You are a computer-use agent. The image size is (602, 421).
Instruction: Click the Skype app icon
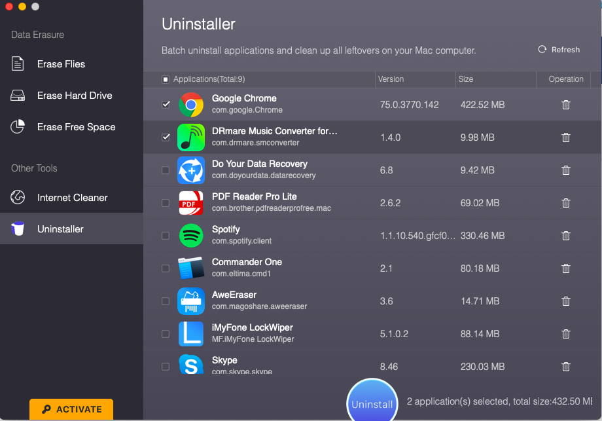pos(191,364)
